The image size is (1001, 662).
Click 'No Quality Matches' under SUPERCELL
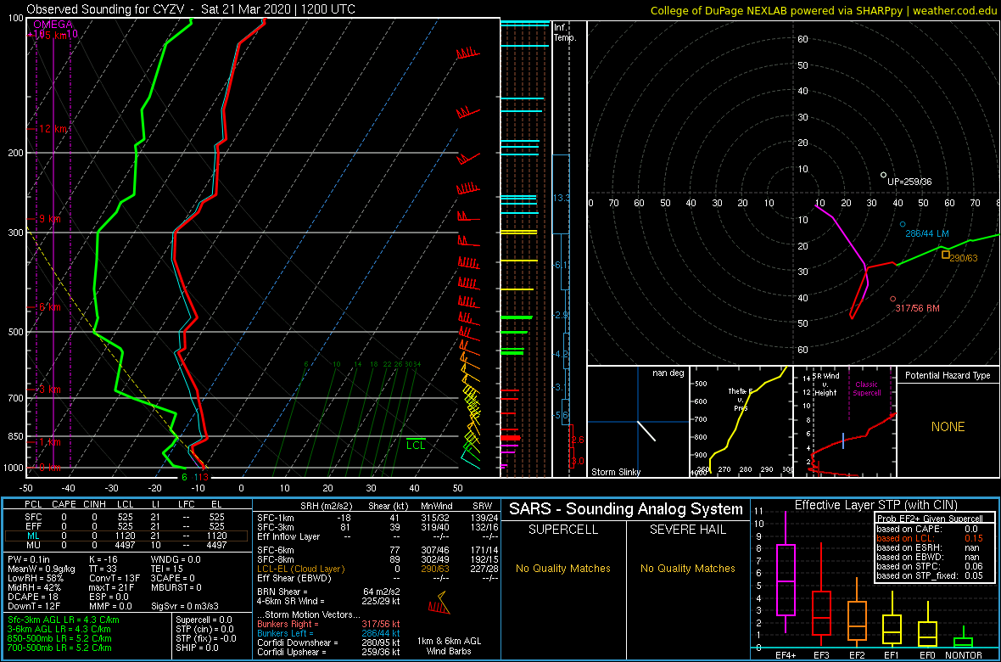tap(563, 569)
